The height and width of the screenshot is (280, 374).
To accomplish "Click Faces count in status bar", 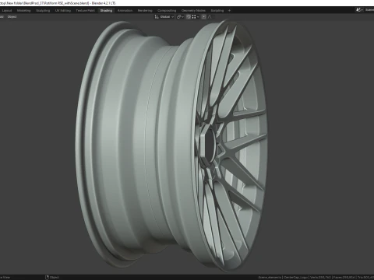I will pos(344,278).
